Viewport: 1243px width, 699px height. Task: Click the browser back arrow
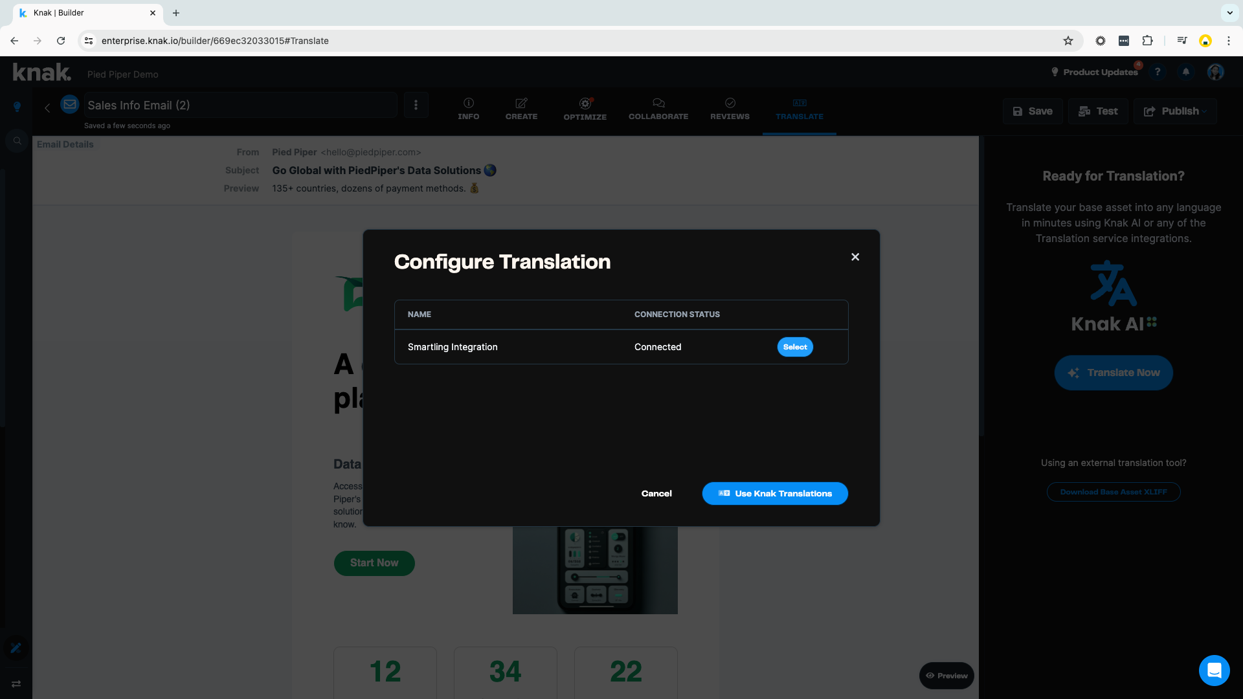pos(14,41)
